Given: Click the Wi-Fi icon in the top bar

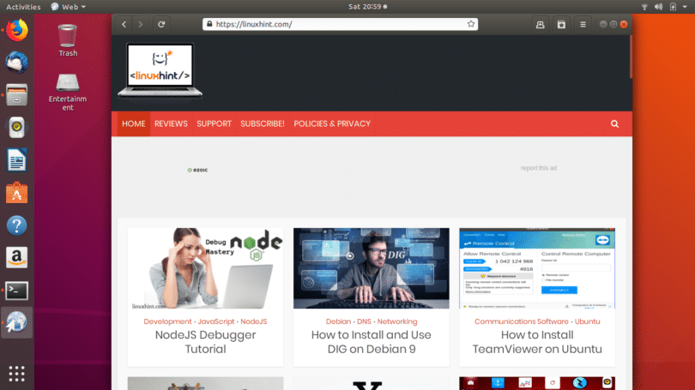Looking at the screenshot, I should pos(644,7).
